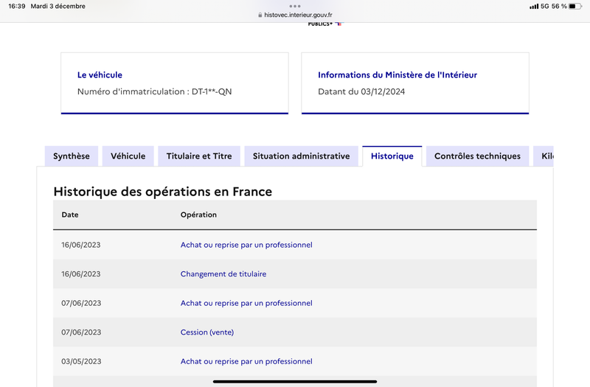Viewport: 590px width, 387px height.
Task: Click the Informations du Ministère de l'Intérieur heading
Action: (398, 75)
